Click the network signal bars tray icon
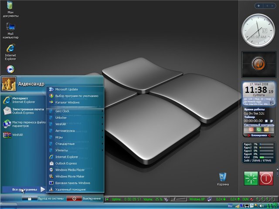This screenshot has height=209, width=279. [x=237, y=206]
